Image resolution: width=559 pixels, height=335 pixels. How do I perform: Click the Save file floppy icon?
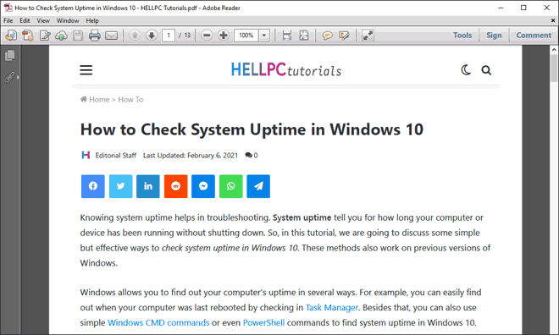(x=78, y=36)
